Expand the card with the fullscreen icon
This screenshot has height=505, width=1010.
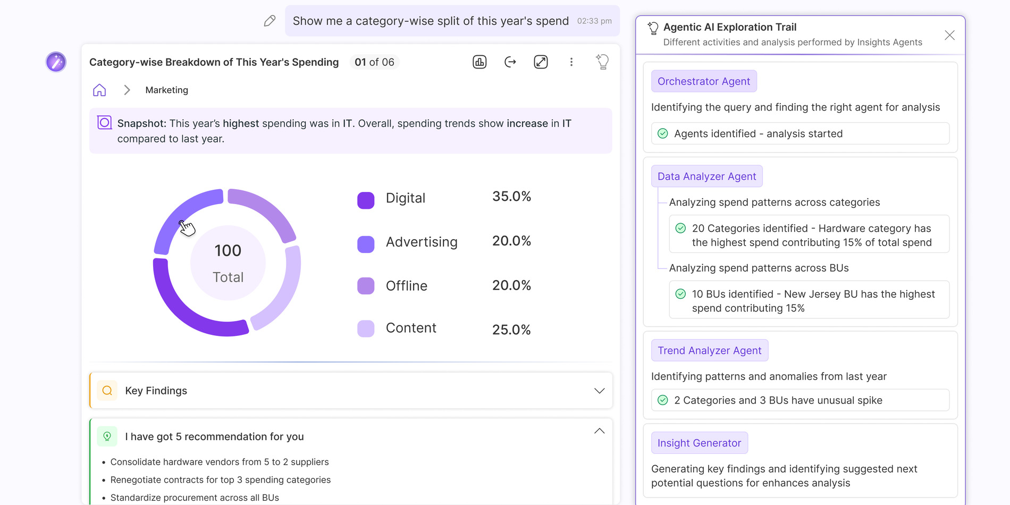point(541,62)
